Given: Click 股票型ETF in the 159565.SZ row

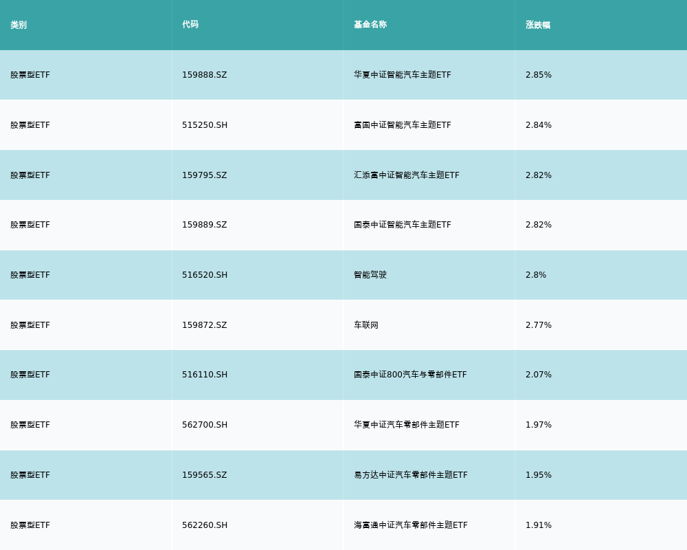Looking at the screenshot, I should pyautogui.click(x=30, y=475).
